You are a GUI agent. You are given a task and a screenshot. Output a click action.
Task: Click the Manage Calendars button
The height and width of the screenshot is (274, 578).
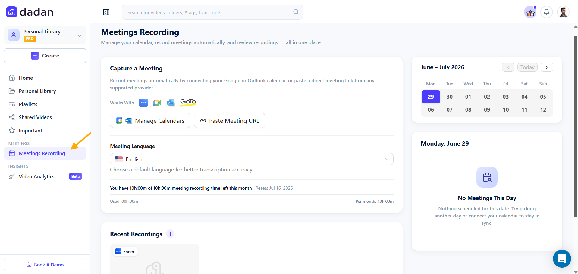[x=150, y=120]
